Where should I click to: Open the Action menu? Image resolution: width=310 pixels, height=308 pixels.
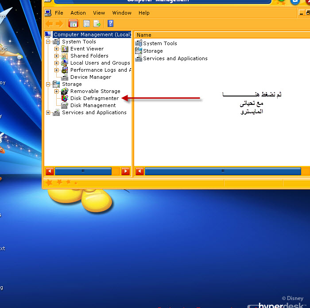click(78, 13)
